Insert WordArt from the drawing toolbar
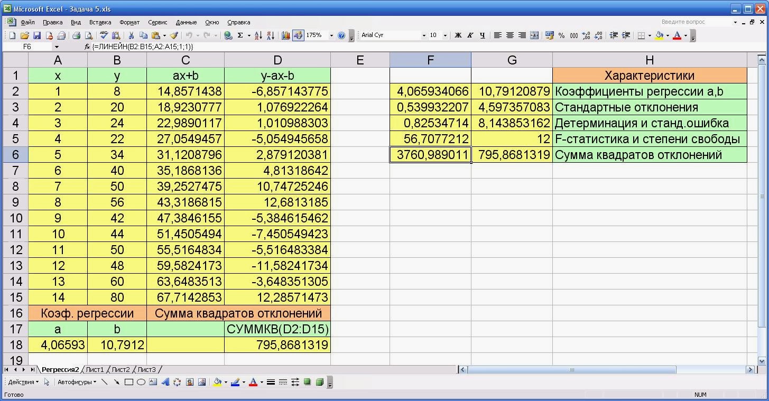Viewport: 769px width, 401px height. click(x=165, y=382)
